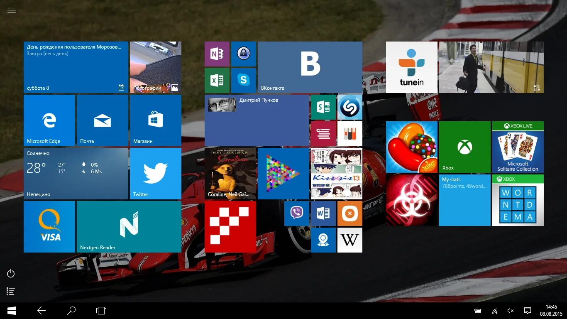
Task: Click the muted volume tray icon
Action: tap(511, 311)
